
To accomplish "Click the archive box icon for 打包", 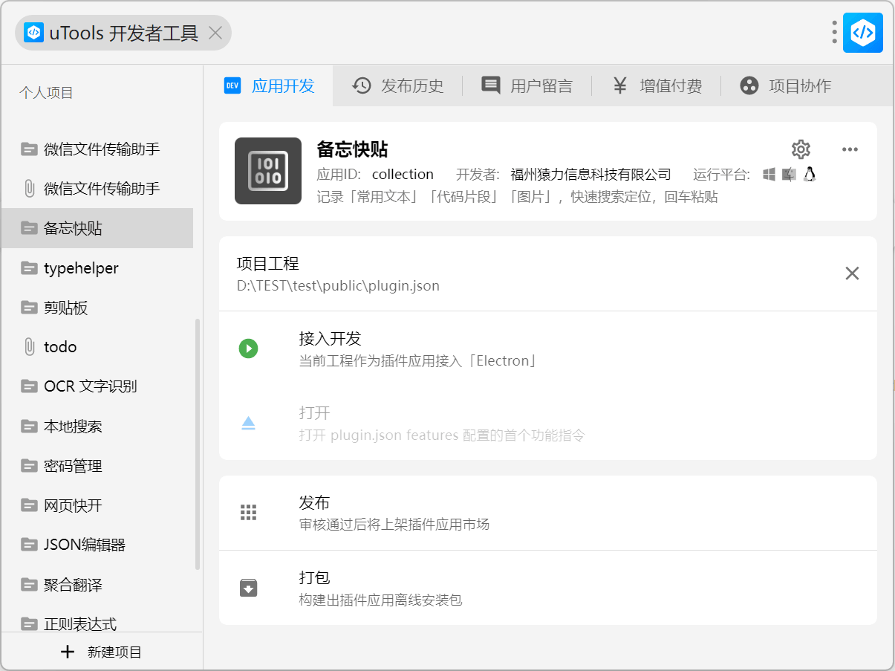I will (x=248, y=588).
